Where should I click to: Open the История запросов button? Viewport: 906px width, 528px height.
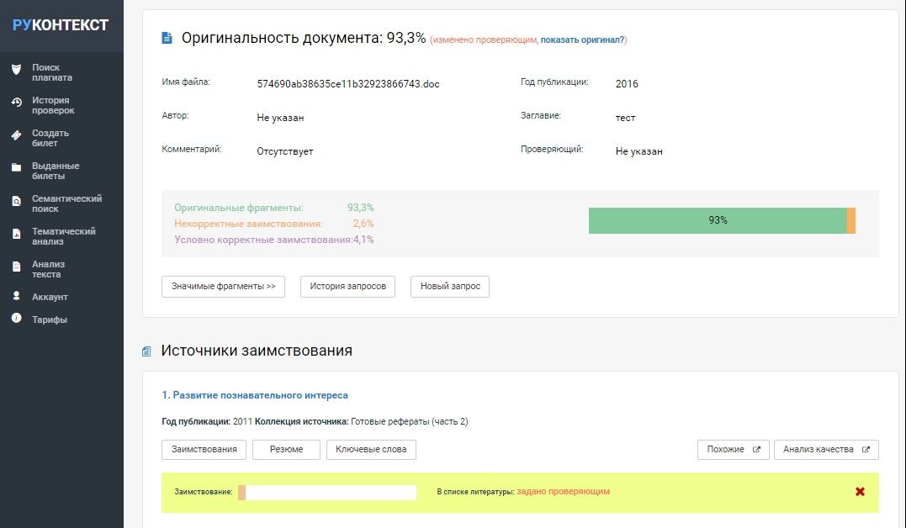[x=347, y=287]
